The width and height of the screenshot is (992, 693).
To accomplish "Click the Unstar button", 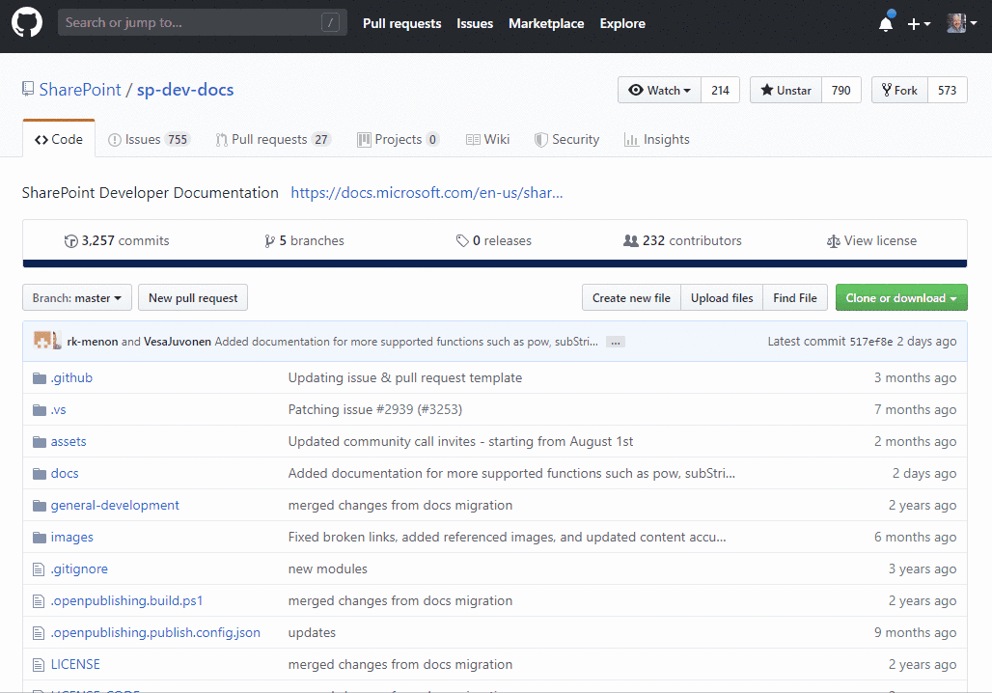I will click(x=785, y=90).
